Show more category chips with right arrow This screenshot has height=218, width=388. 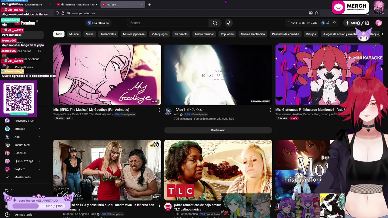[382, 34]
